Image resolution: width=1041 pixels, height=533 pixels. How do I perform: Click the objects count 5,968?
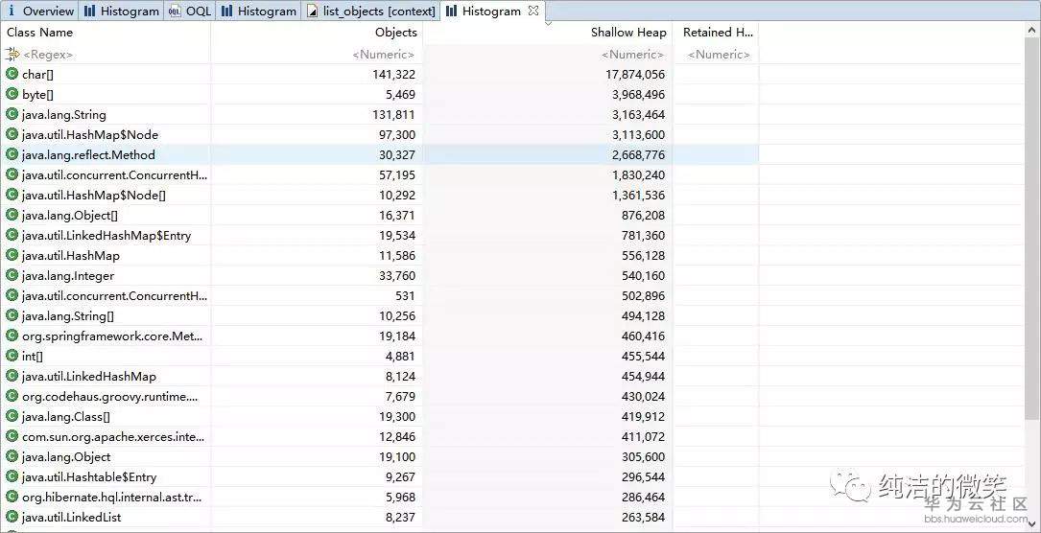pyautogui.click(x=400, y=498)
